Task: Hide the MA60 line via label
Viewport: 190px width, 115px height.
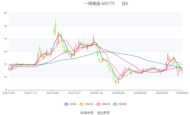Action: (x=123, y=104)
